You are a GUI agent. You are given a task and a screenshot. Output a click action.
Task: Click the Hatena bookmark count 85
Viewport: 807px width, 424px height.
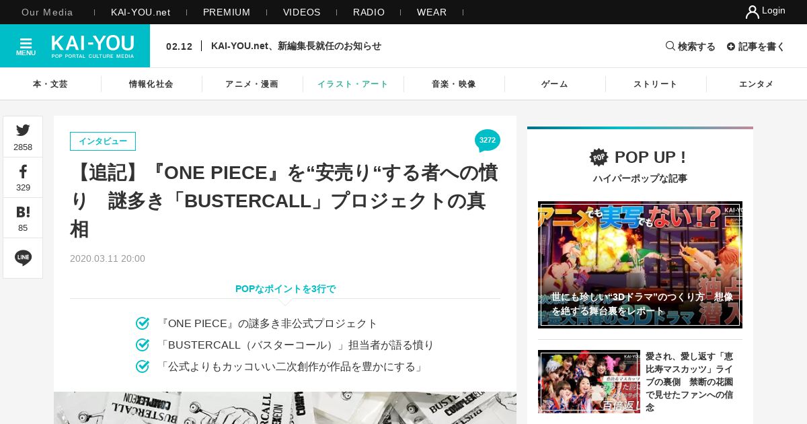click(23, 228)
